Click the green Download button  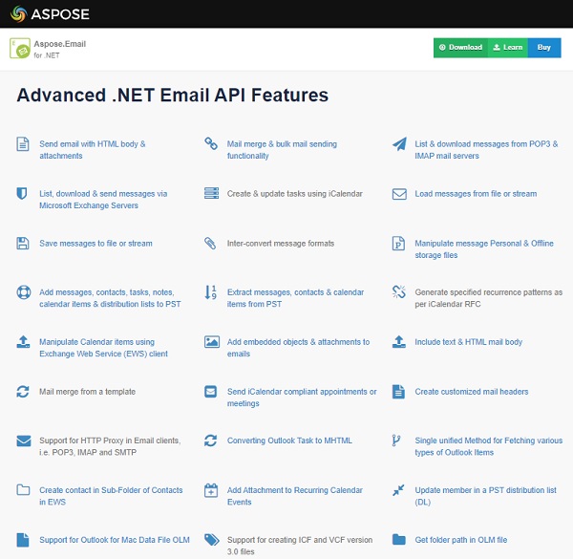(460, 48)
